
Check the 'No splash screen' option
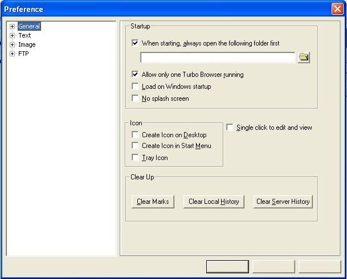[135, 98]
